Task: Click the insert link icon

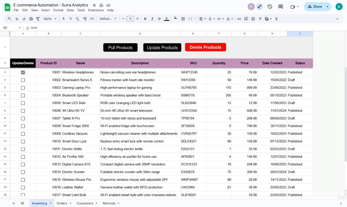Action: click(239, 19)
